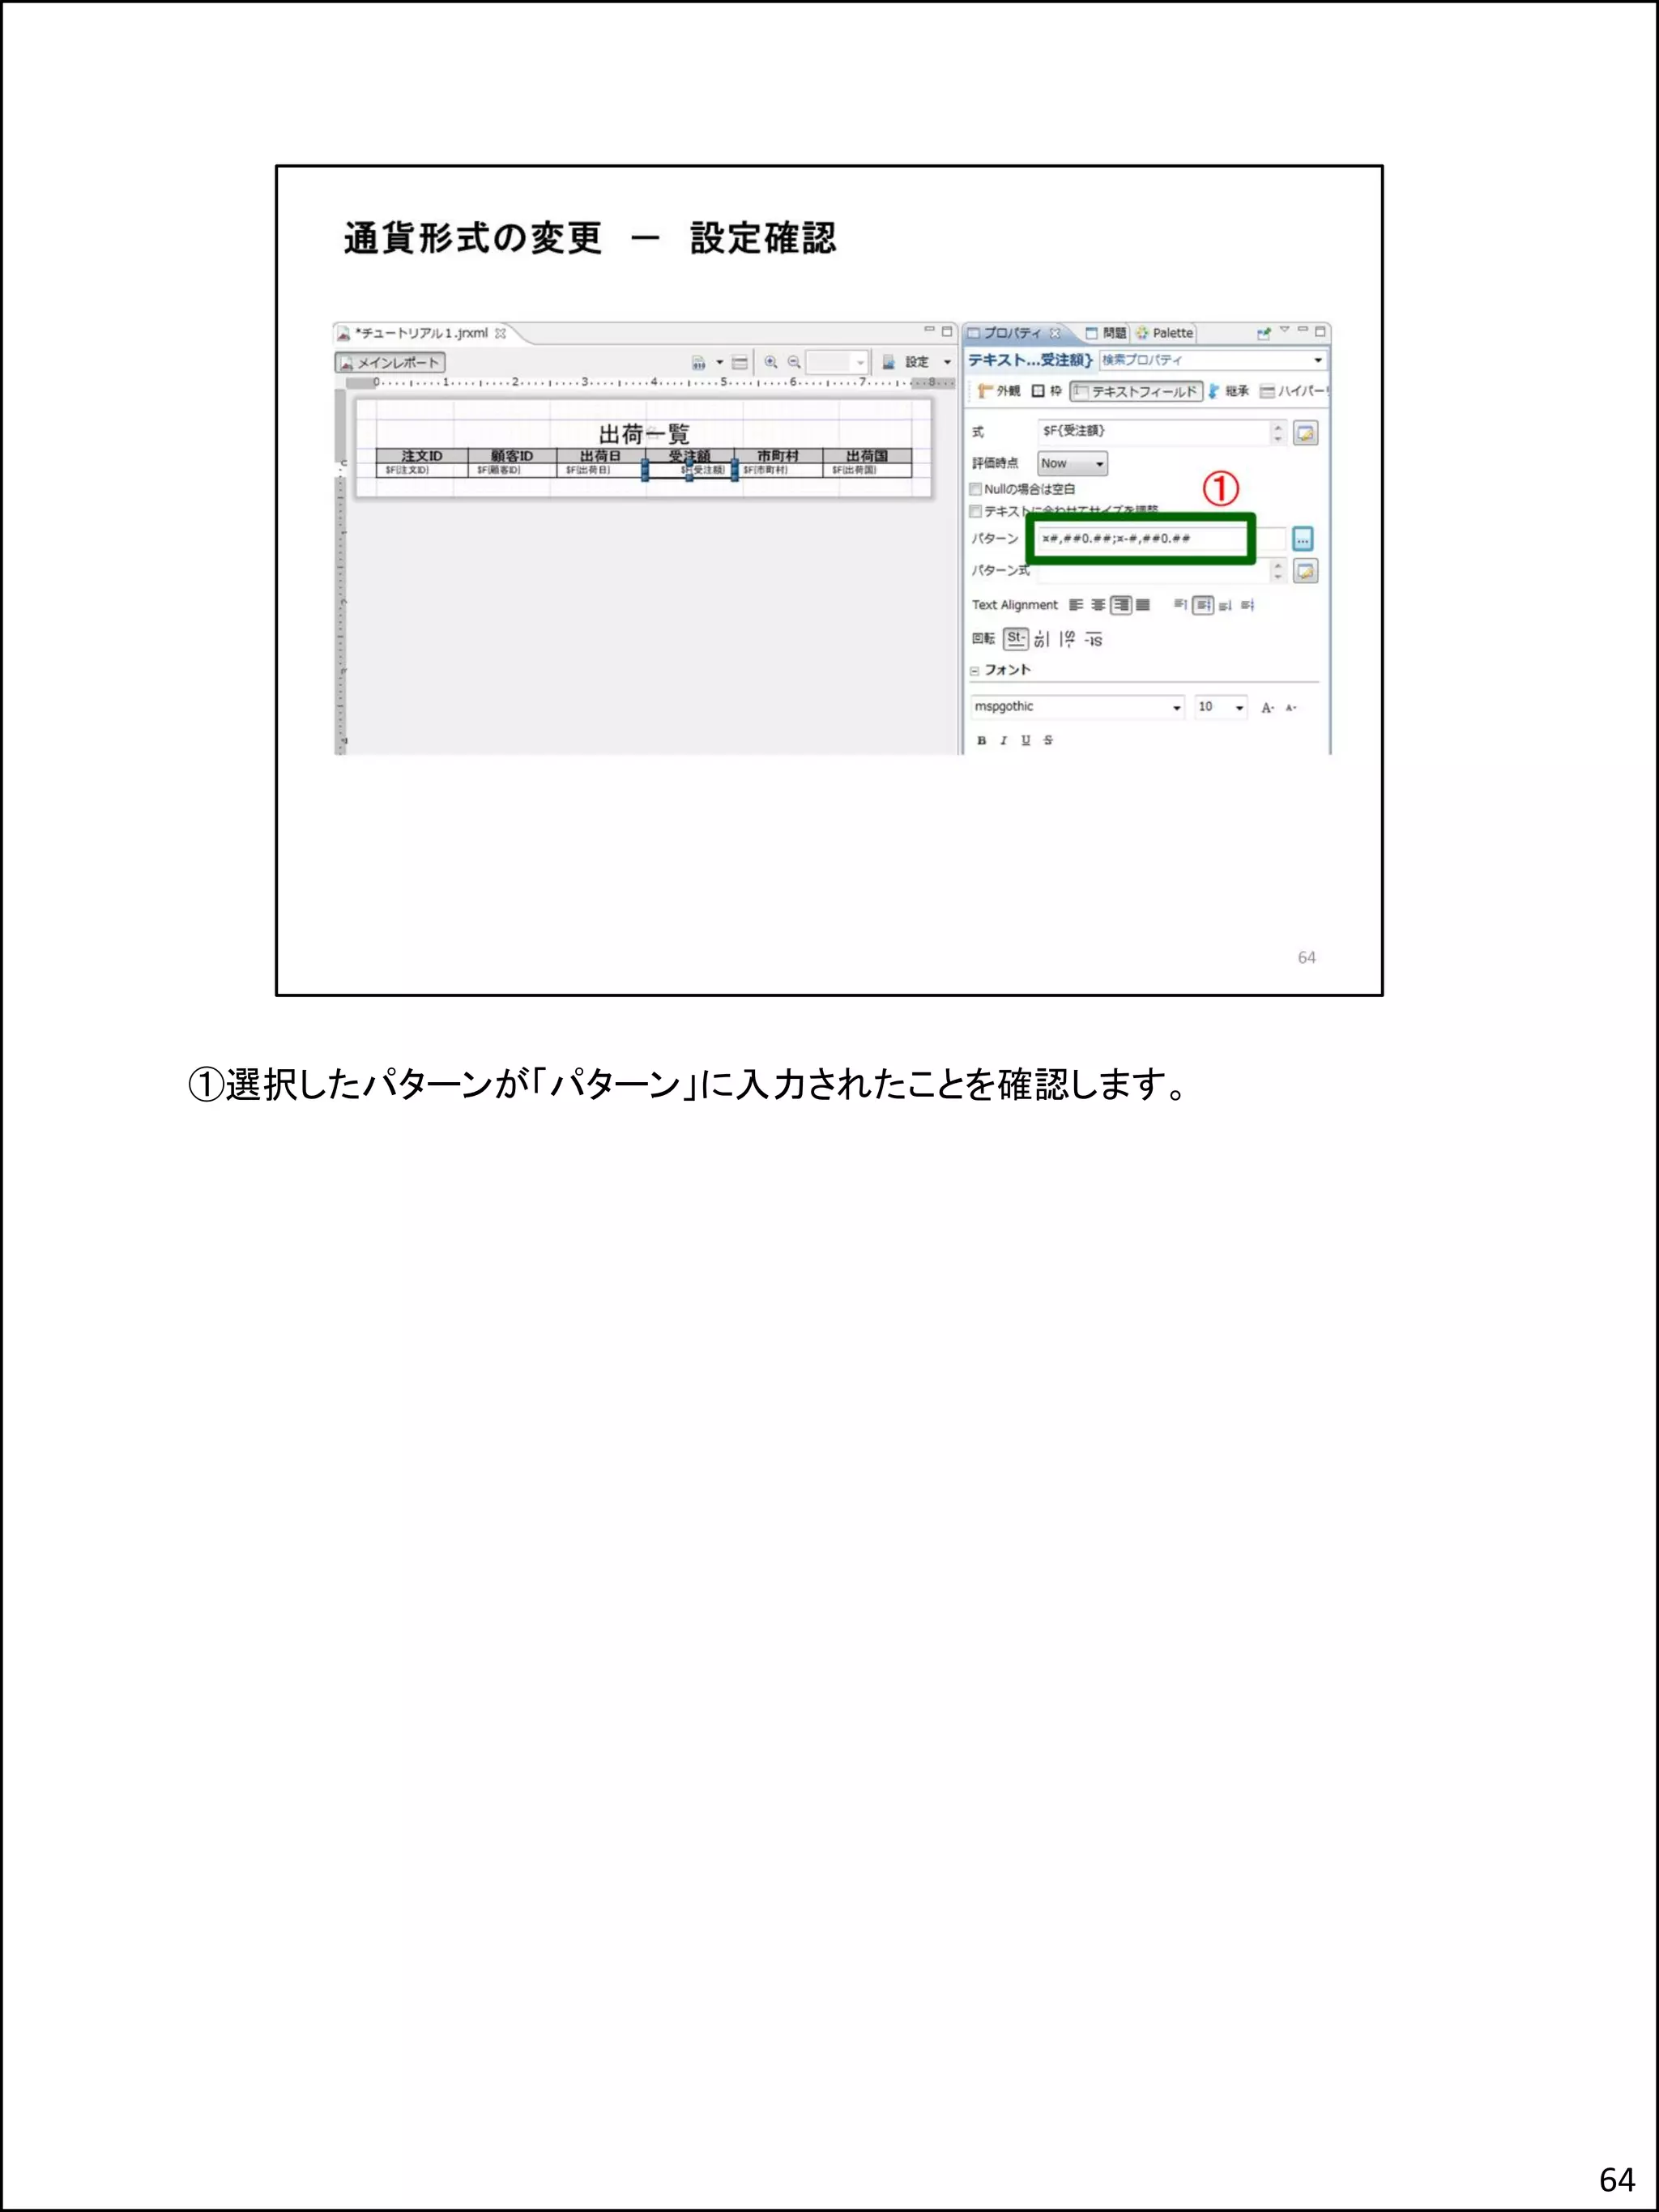The width and height of the screenshot is (1659, 2212).
Task: Select the 出荷日 column header
Action: coord(600,456)
